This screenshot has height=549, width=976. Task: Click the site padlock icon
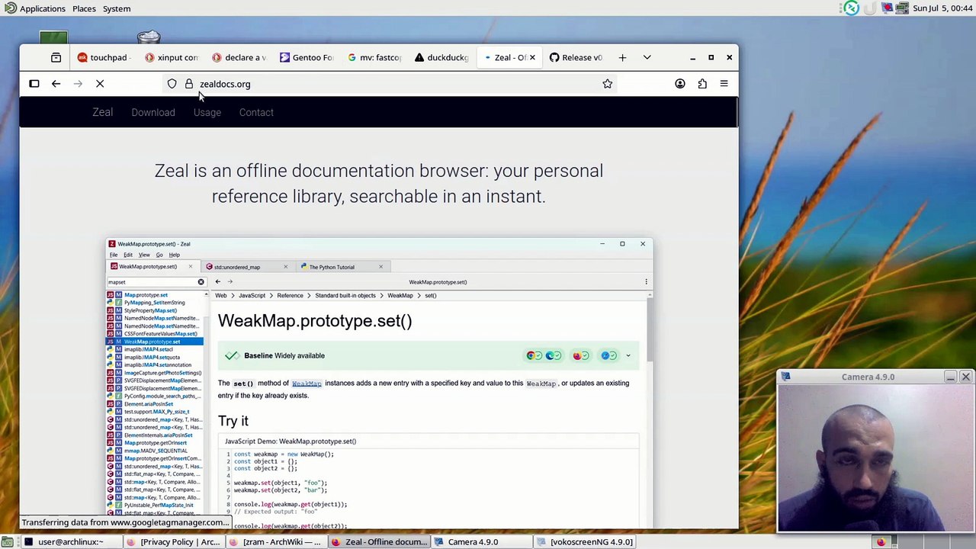click(189, 84)
